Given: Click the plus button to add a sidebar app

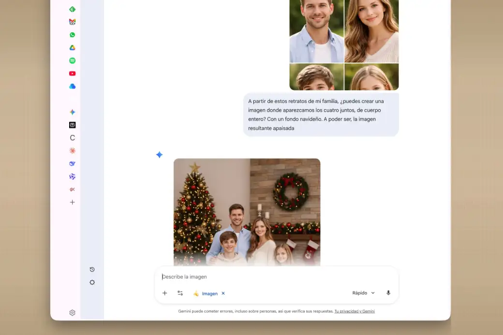Looking at the screenshot, I should 72,202.
